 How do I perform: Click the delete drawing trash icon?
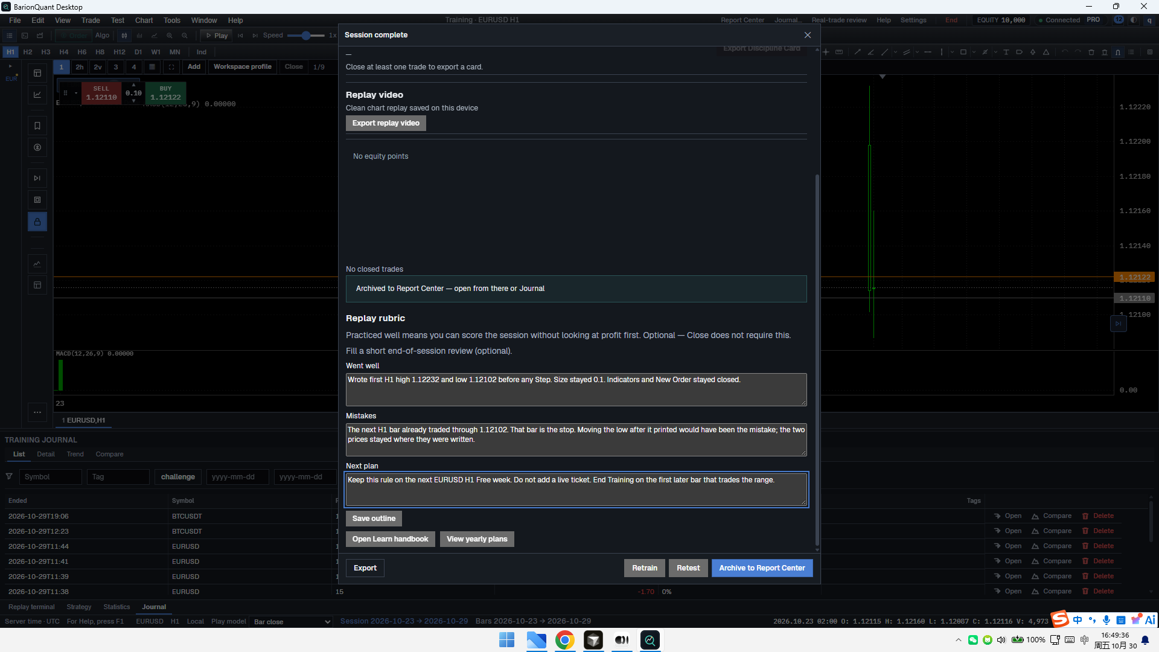(x=1091, y=52)
